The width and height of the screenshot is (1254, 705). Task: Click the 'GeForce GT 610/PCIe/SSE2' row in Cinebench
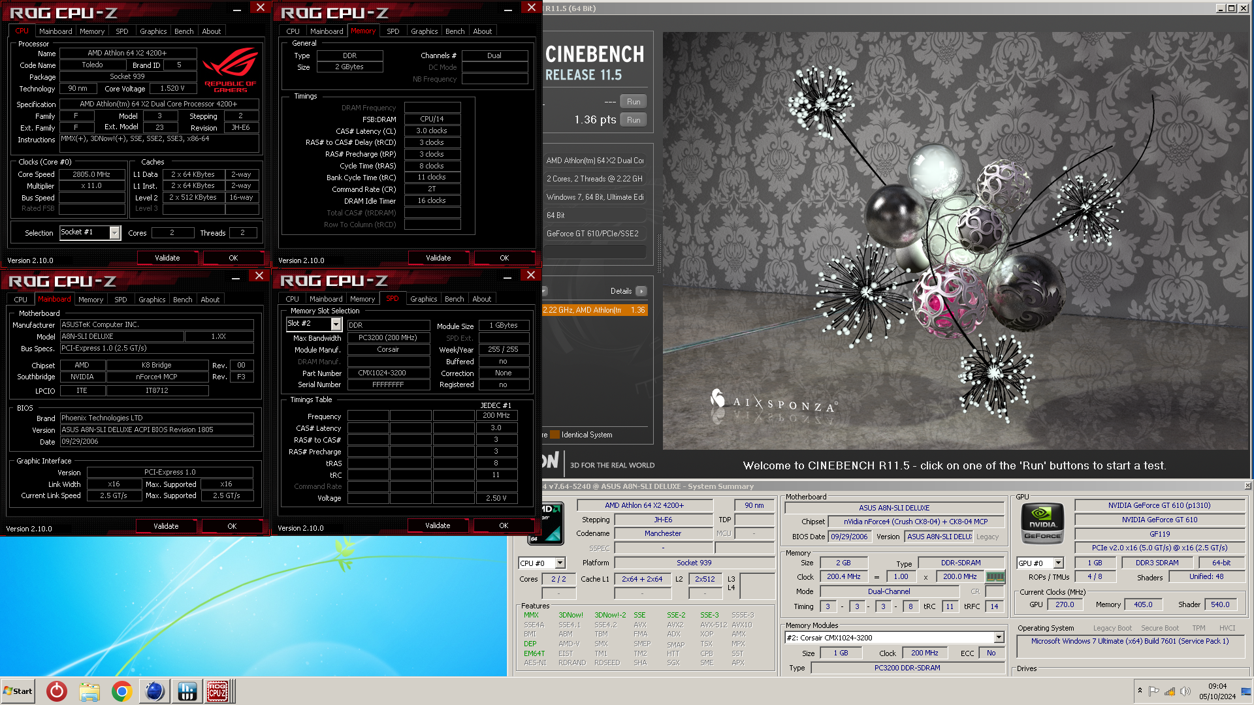(594, 233)
